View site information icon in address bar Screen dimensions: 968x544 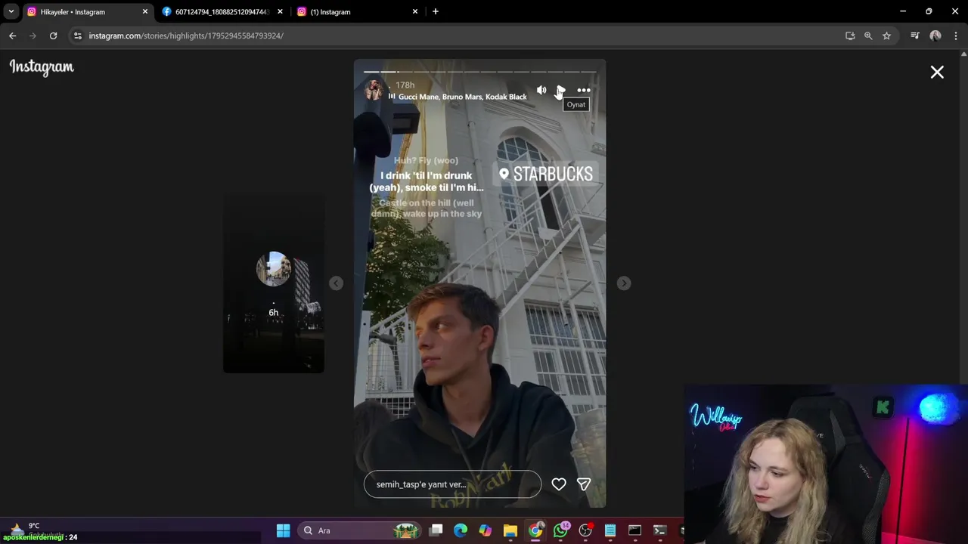pyautogui.click(x=77, y=36)
